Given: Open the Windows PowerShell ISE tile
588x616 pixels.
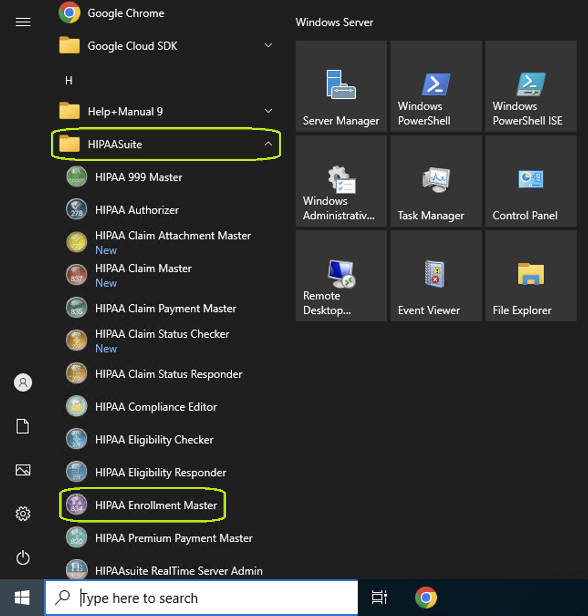Looking at the screenshot, I should (x=531, y=86).
